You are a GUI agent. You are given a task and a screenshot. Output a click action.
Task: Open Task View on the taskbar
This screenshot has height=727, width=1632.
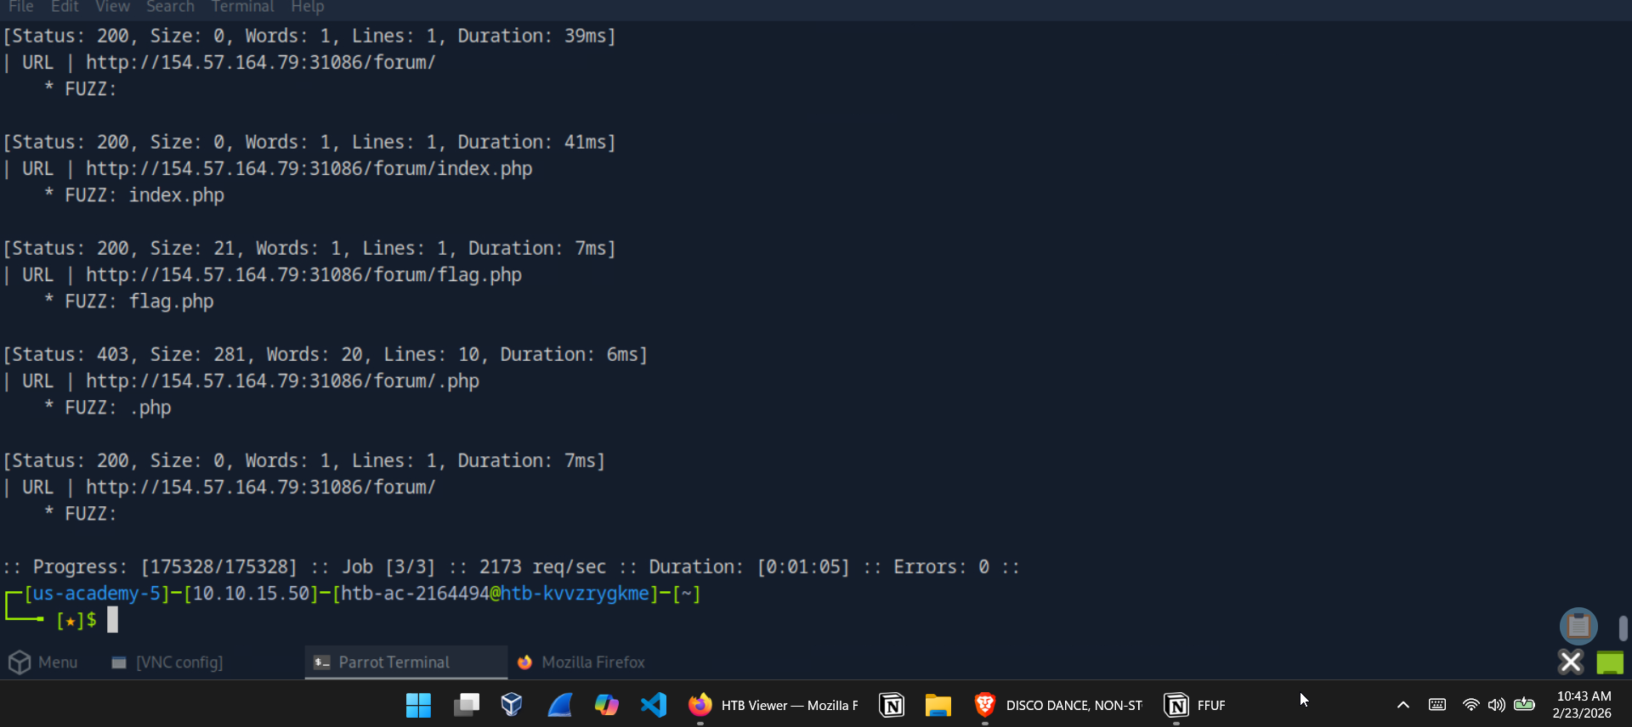coord(466,705)
